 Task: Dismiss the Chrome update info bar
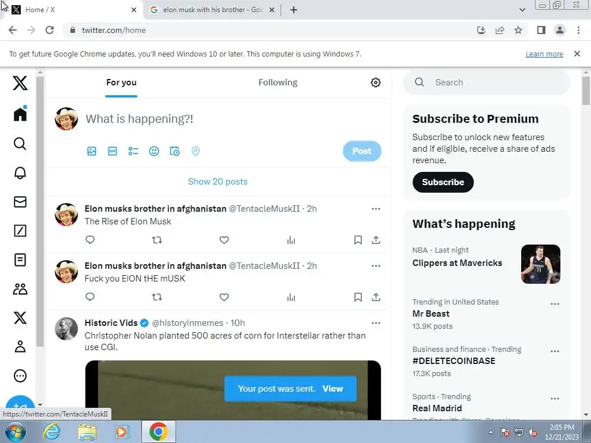(577, 54)
